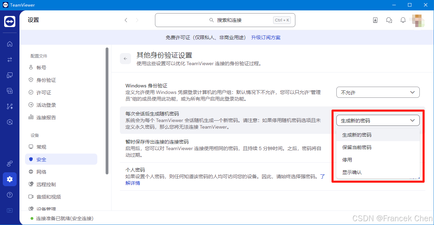
Task: Open the Home icon in the left rail
Action: (x=10, y=44)
